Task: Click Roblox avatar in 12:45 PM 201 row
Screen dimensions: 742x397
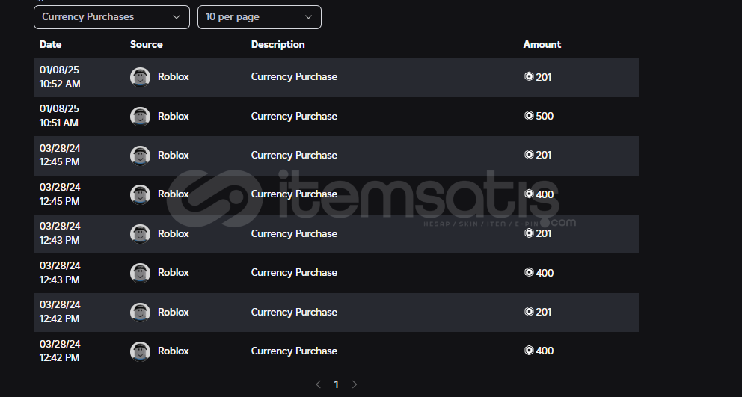Action: [140, 156]
